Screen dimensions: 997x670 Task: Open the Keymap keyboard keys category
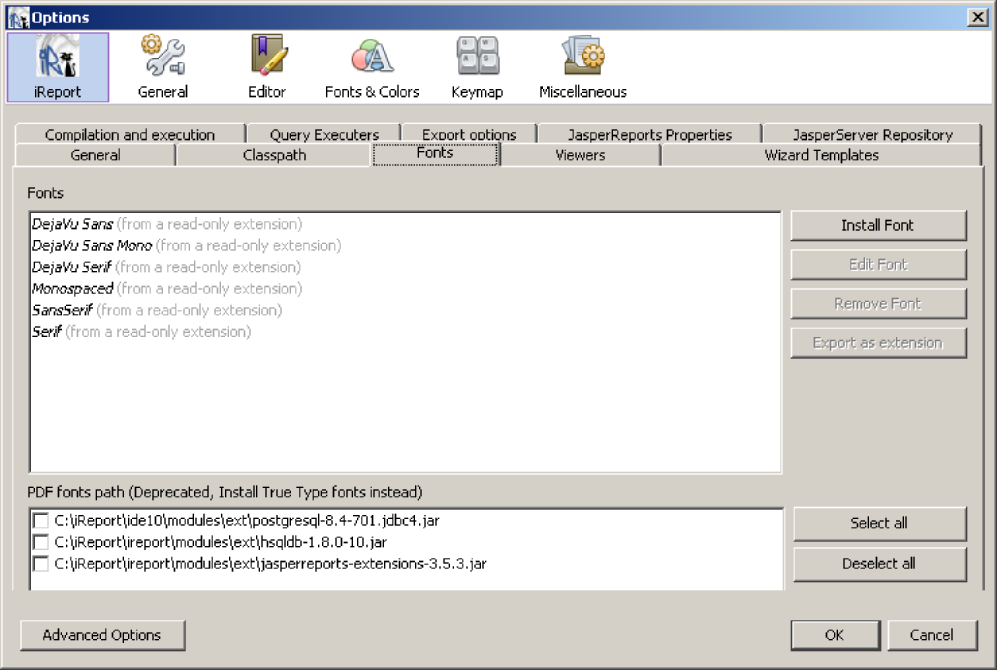[x=477, y=67]
